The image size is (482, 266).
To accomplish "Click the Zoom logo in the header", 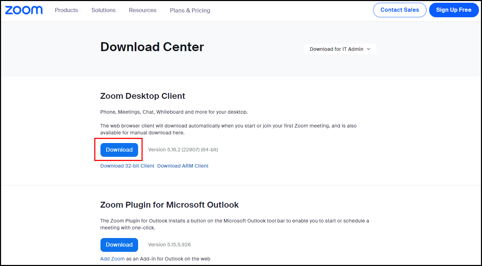I will (x=24, y=10).
